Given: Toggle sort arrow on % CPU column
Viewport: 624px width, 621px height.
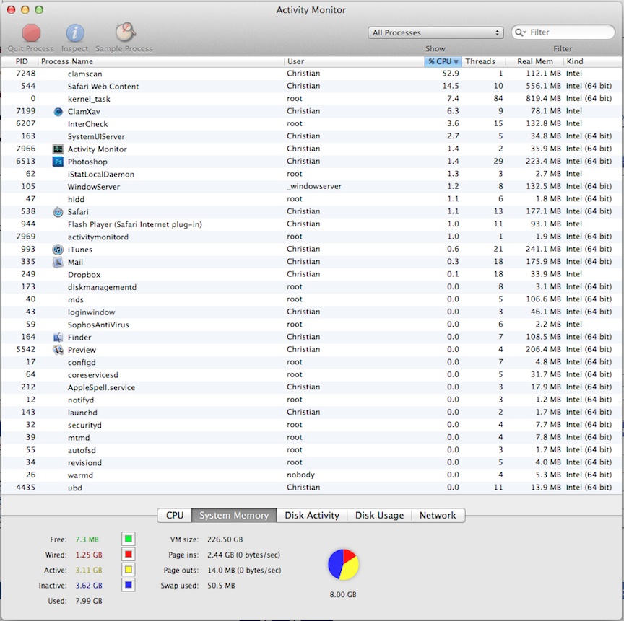Looking at the screenshot, I should [456, 61].
